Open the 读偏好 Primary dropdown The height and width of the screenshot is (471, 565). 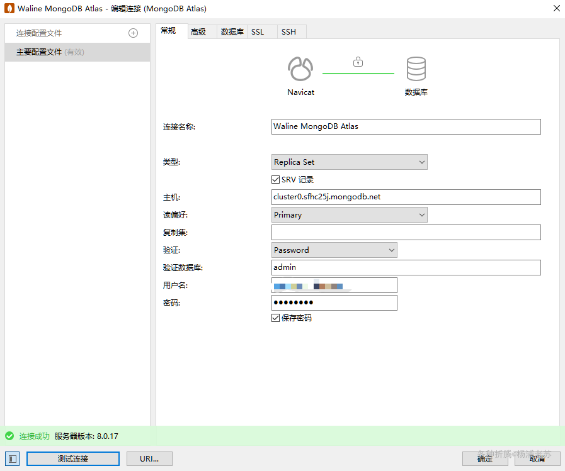tap(349, 215)
